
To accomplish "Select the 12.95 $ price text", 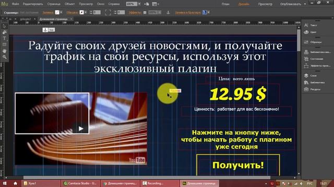I will point(238,94).
